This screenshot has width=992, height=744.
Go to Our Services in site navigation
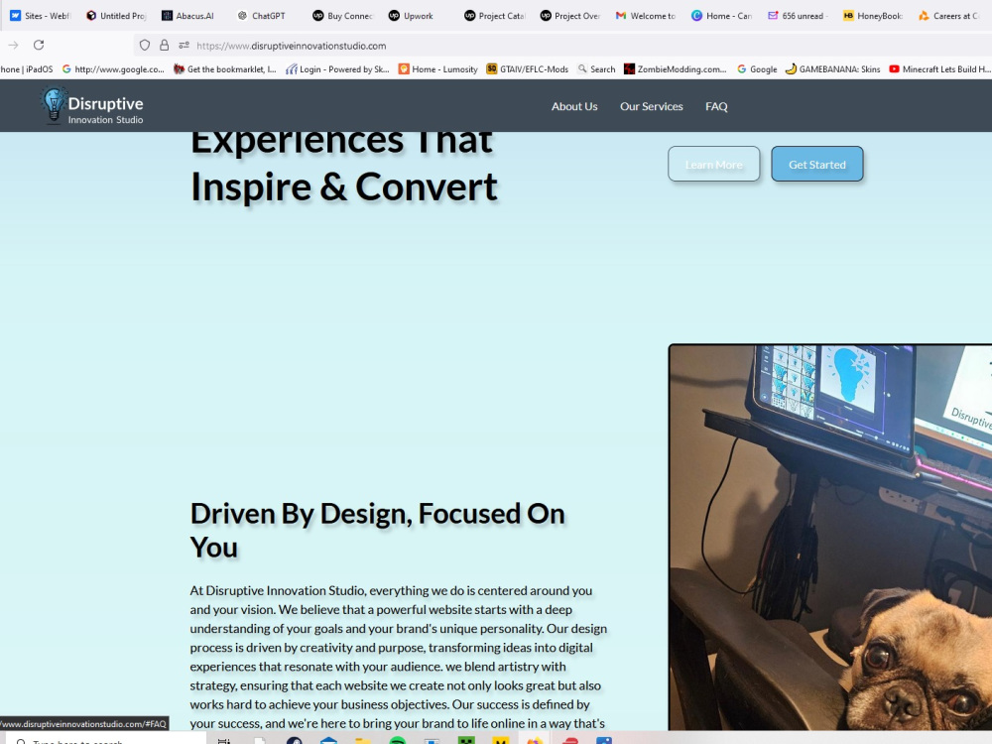tap(651, 106)
